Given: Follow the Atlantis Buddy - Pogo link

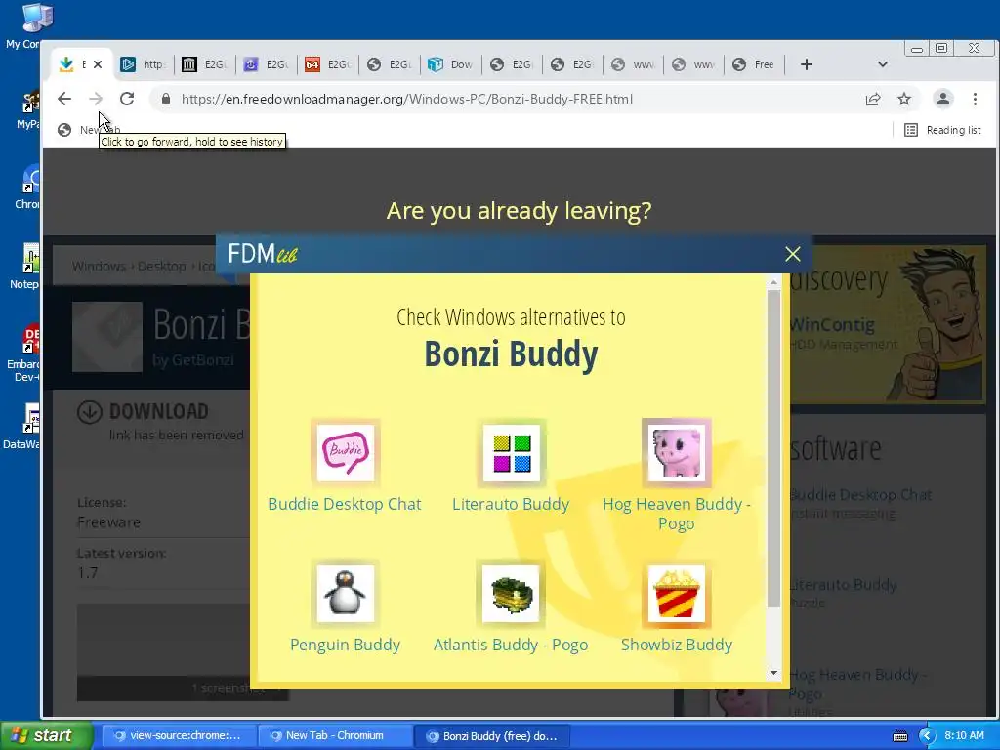Looking at the screenshot, I should click(x=511, y=645).
